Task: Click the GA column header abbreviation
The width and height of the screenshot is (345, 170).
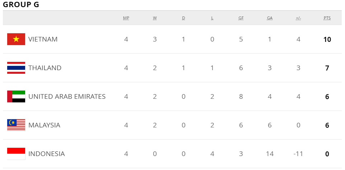Action: tap(270, 18)
